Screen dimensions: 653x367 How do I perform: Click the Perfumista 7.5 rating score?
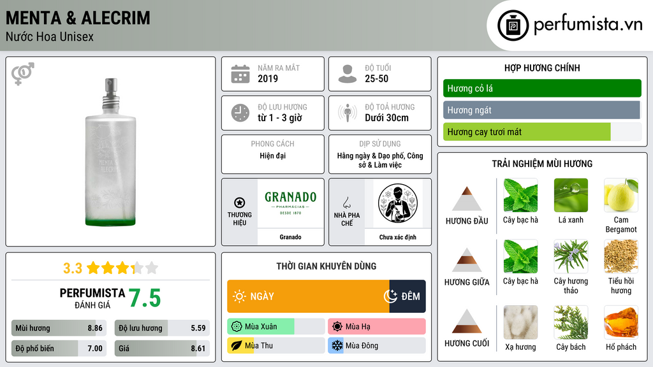(145, 298)
